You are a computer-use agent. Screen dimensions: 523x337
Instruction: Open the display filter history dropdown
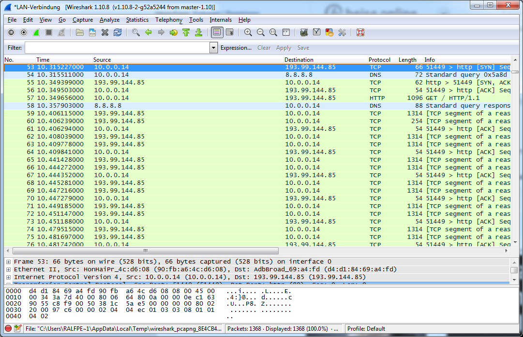[213, 48]
